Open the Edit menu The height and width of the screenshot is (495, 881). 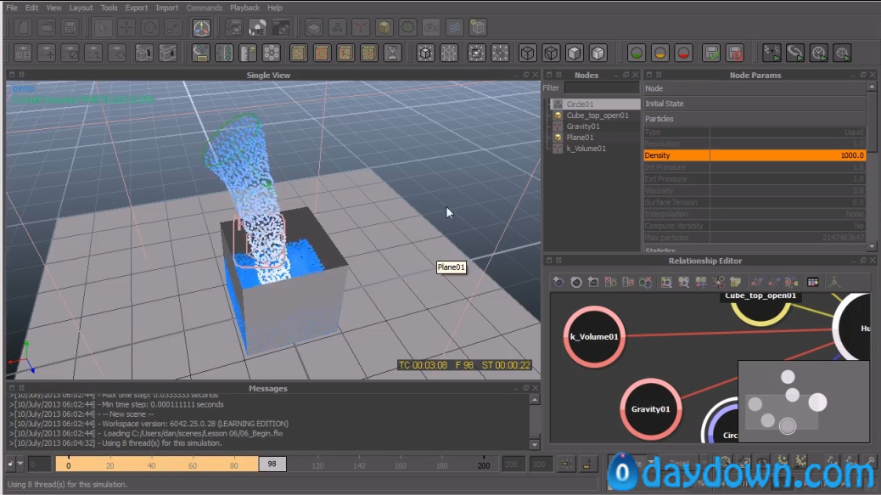[x=32, y=8]
